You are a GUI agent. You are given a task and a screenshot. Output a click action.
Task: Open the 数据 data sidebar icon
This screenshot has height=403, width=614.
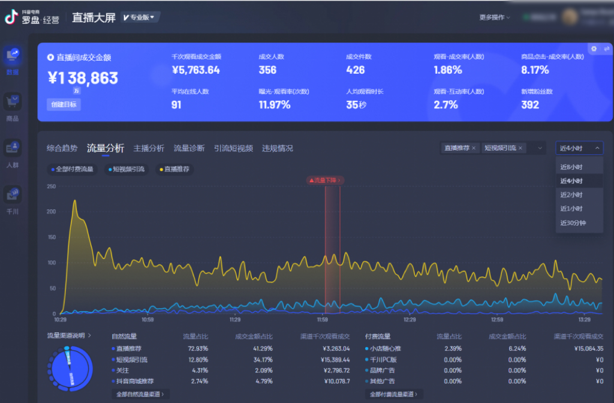[x=13, y=56]
